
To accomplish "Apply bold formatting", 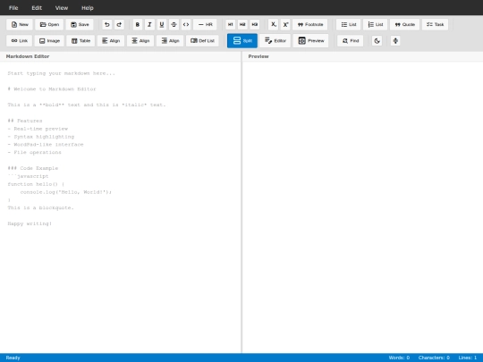I will pos(138,25).
